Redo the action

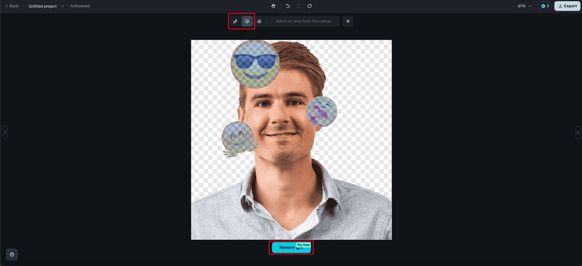pos(299,6)
